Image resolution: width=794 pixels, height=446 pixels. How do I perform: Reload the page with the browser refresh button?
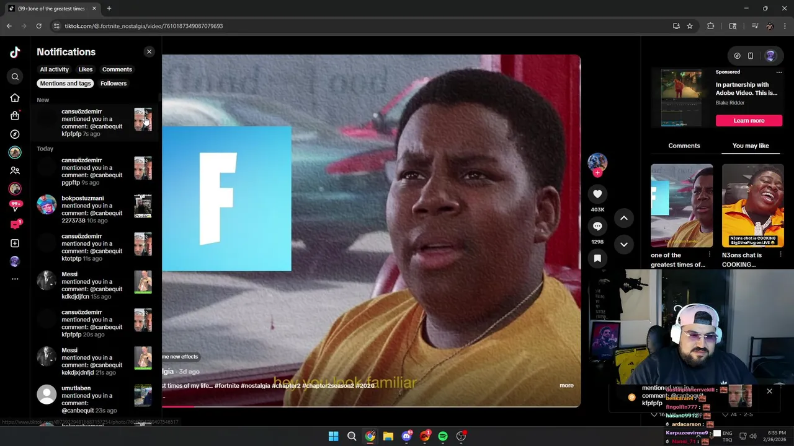tap(38, 26)
